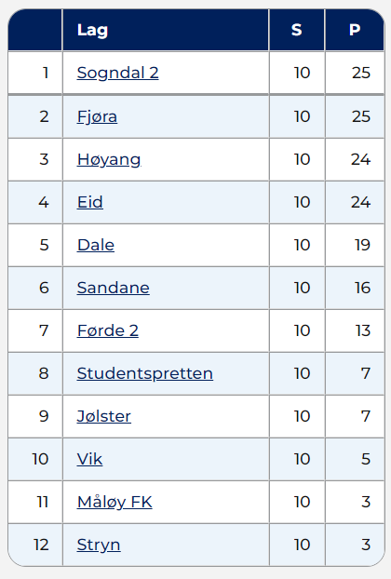Select the Høyang team link

pyautogui.click(x=109, y=159)
